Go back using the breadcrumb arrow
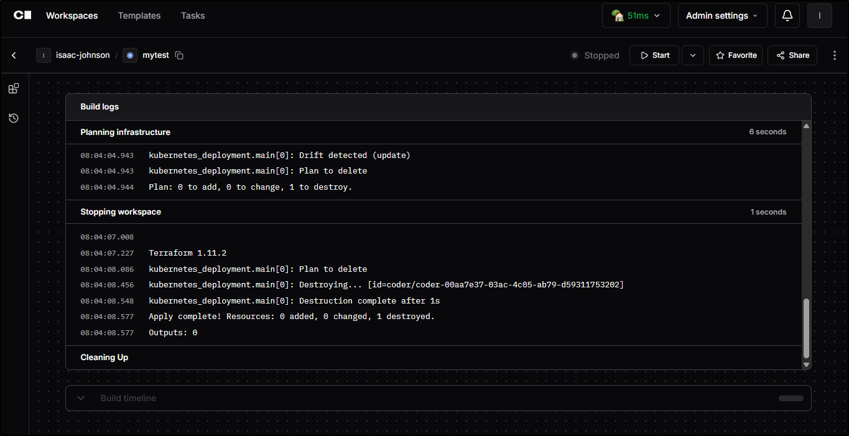This screenshot has width=849, height=436. (14, 55)
